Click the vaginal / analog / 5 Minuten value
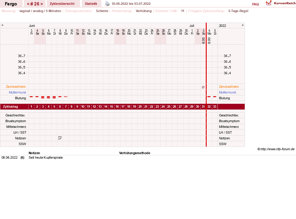Viewport: 296px width, 219px height. point(40,11)
